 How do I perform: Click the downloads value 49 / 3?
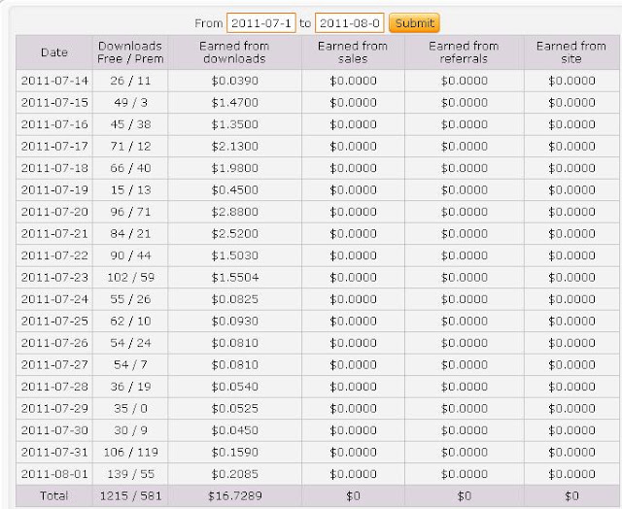click(x=130, y=103)
